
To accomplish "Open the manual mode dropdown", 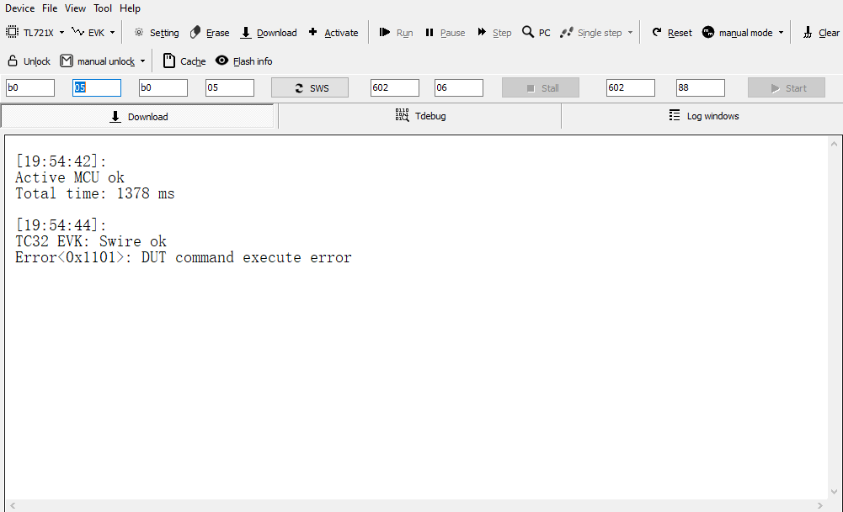I will pos(777,32).
